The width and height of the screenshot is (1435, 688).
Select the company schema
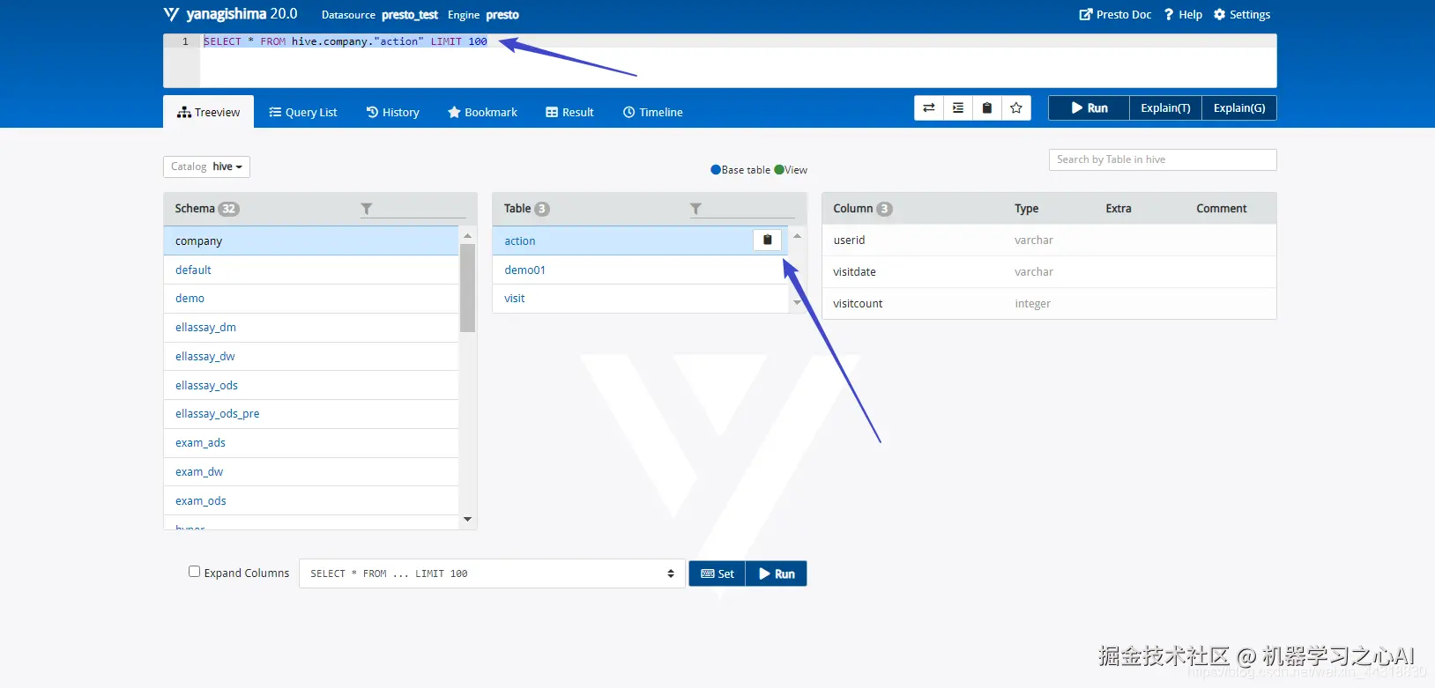311,240
